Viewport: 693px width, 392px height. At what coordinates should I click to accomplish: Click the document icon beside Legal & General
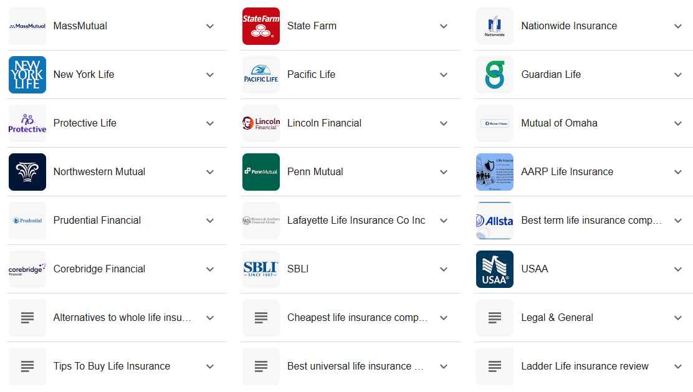pos(495,318)
